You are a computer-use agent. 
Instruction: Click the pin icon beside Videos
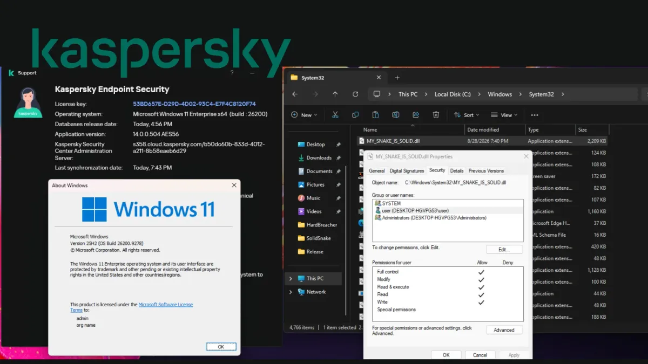click(339, 211)
